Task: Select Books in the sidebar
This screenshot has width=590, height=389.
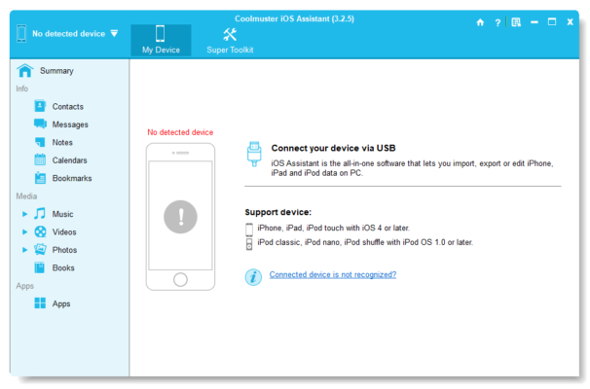Action: click(63, 267)
